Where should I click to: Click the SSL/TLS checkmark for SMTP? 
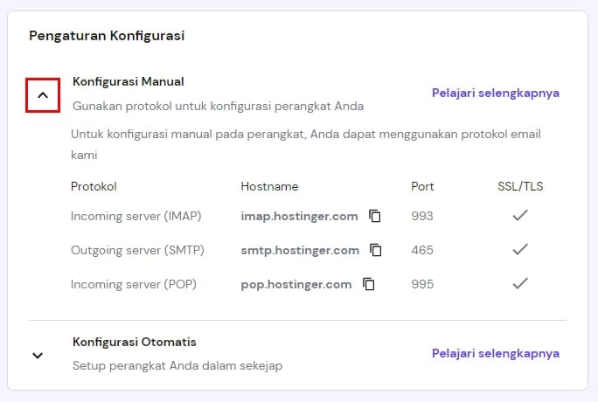(x=520, y=250)
